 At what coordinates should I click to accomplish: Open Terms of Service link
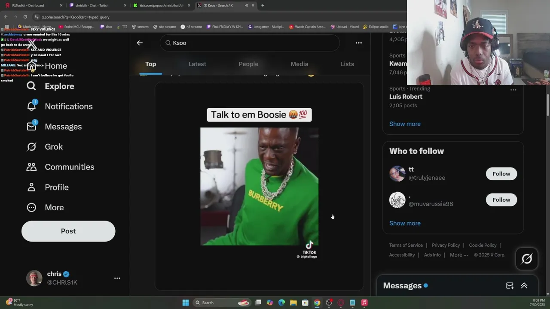406,245
